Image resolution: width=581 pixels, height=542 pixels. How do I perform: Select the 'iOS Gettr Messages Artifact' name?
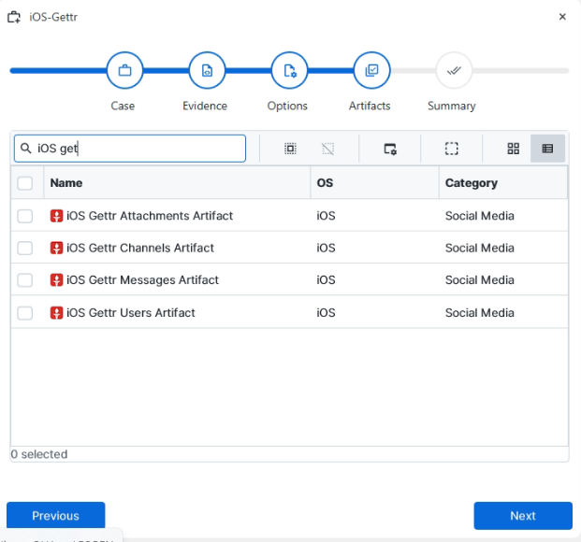142,280
